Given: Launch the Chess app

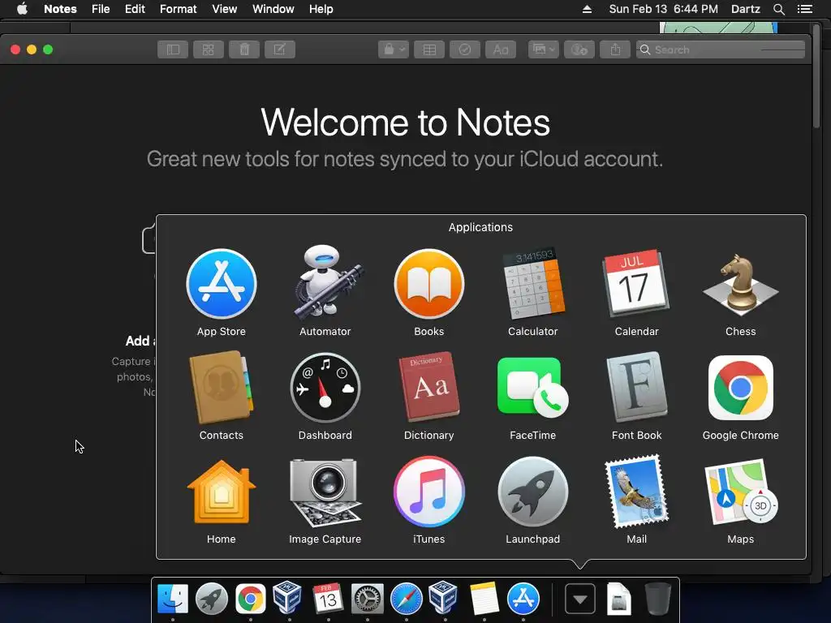Looking at the screenshot, I should click(x=740, y=285).
